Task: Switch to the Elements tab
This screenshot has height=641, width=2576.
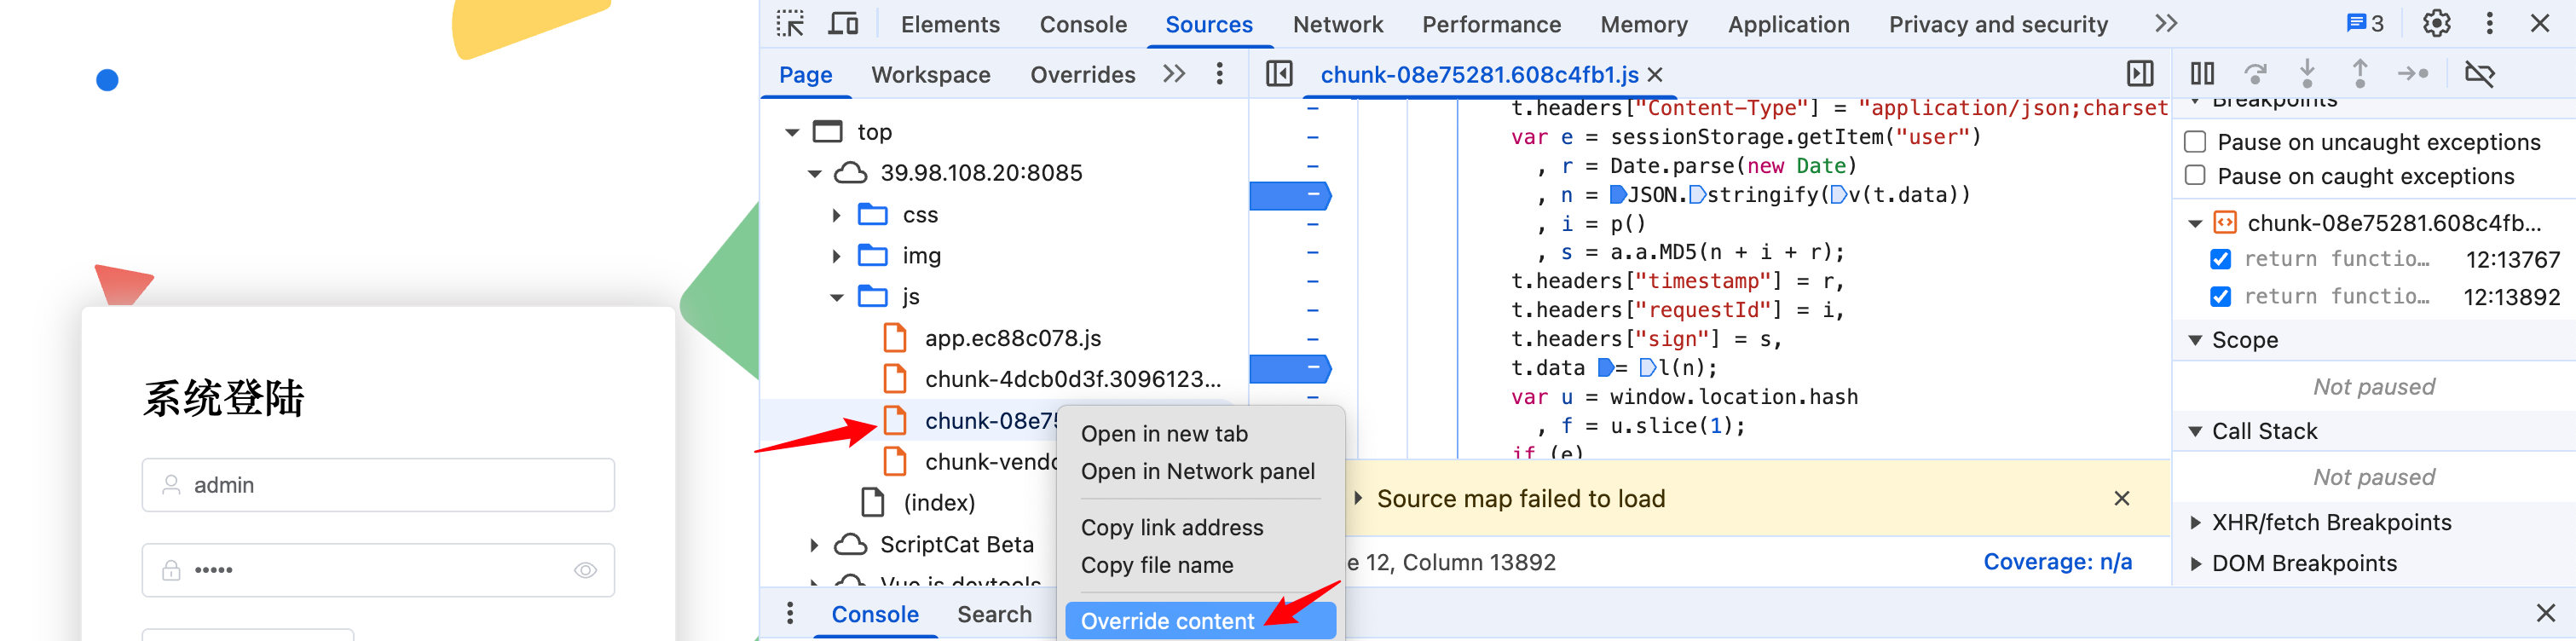Action: tap(949, 24)
